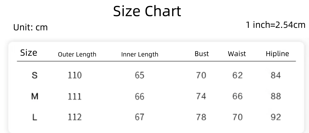The image size is (309, 133).
Task: Click outer length value 110 for size S
Action: (74, 75)
